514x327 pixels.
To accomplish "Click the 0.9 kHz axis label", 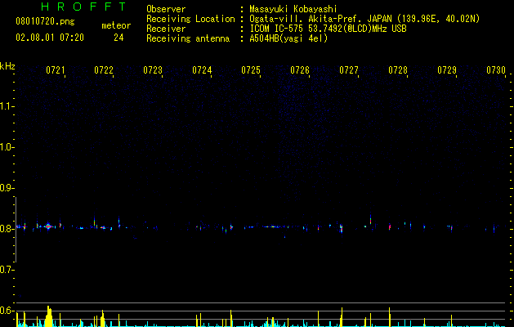I will pos(7,188).
